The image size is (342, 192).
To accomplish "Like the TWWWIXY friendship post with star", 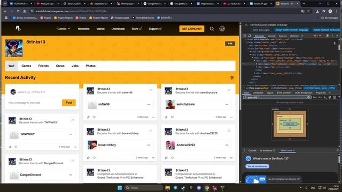I will pos(10,147).
